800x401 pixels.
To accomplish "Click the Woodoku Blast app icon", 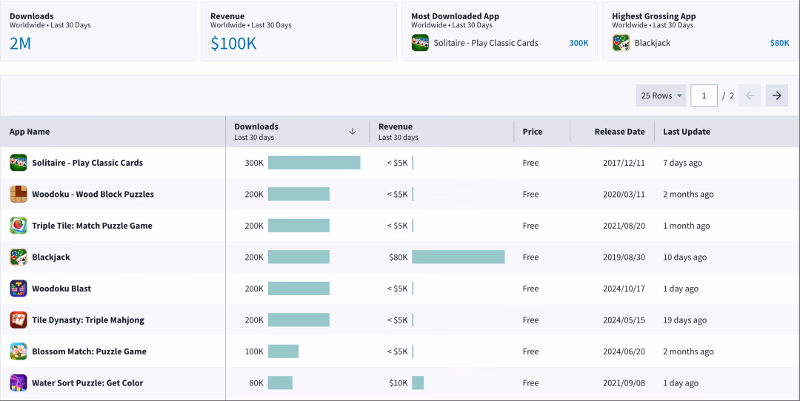I will 19,289.
